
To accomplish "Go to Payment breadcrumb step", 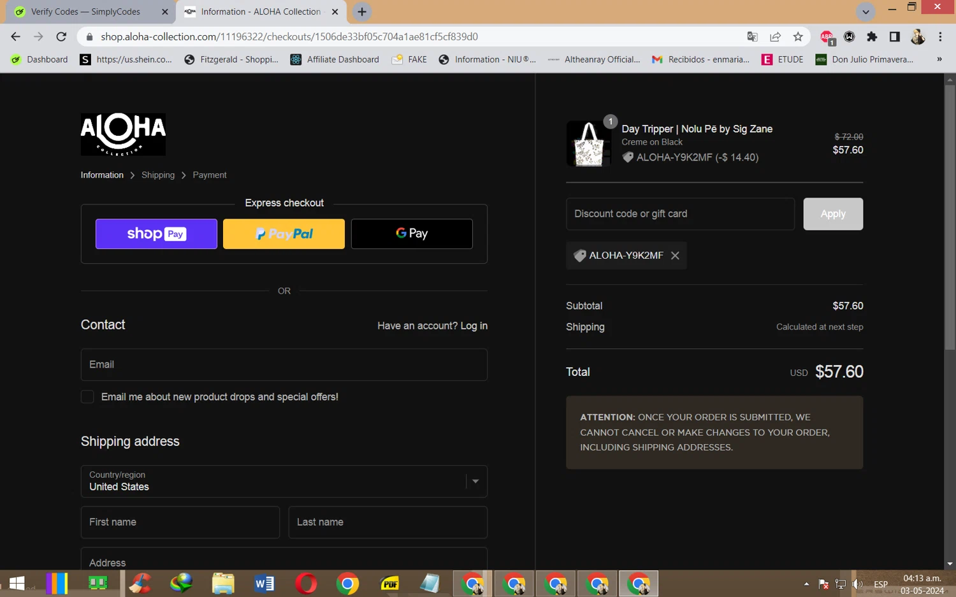I will tap(210, 175).
